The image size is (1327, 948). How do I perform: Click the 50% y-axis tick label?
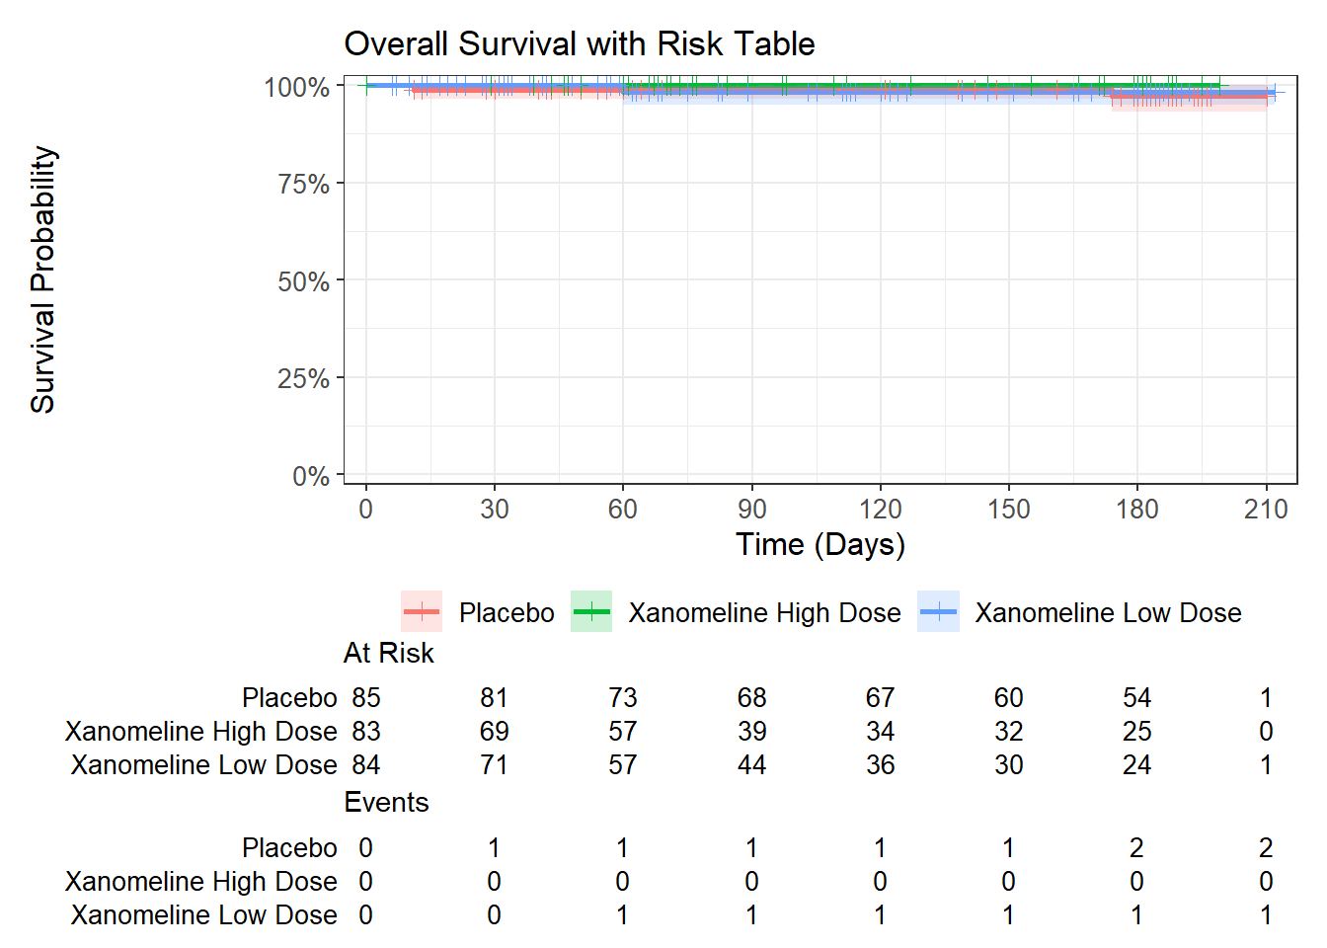tap(303, 282)
